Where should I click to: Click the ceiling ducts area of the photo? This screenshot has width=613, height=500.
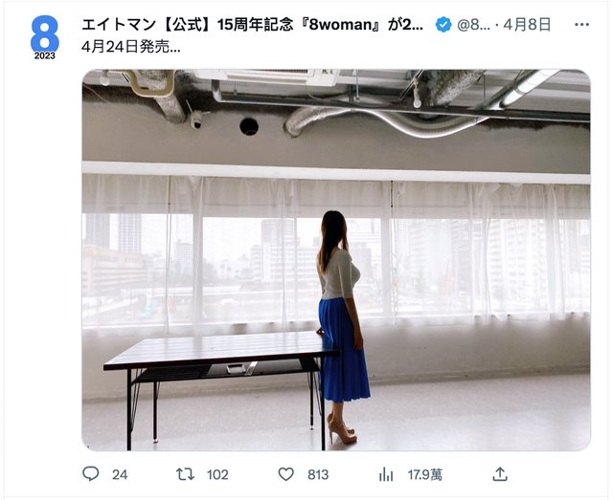(x=336, y=103)
